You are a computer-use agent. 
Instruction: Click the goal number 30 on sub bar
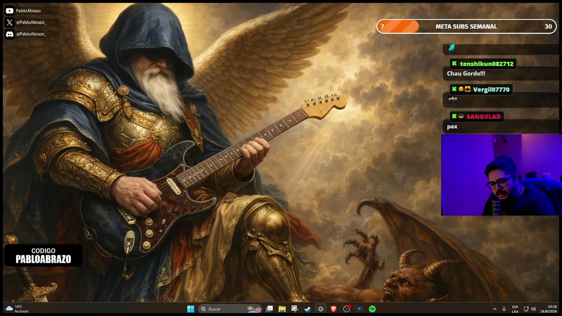548,26
